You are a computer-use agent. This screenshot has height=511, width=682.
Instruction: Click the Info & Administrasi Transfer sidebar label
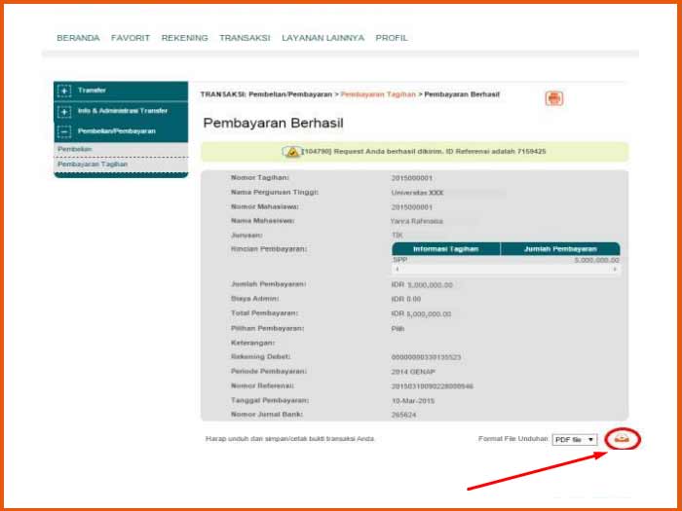(x=123, y=111)
